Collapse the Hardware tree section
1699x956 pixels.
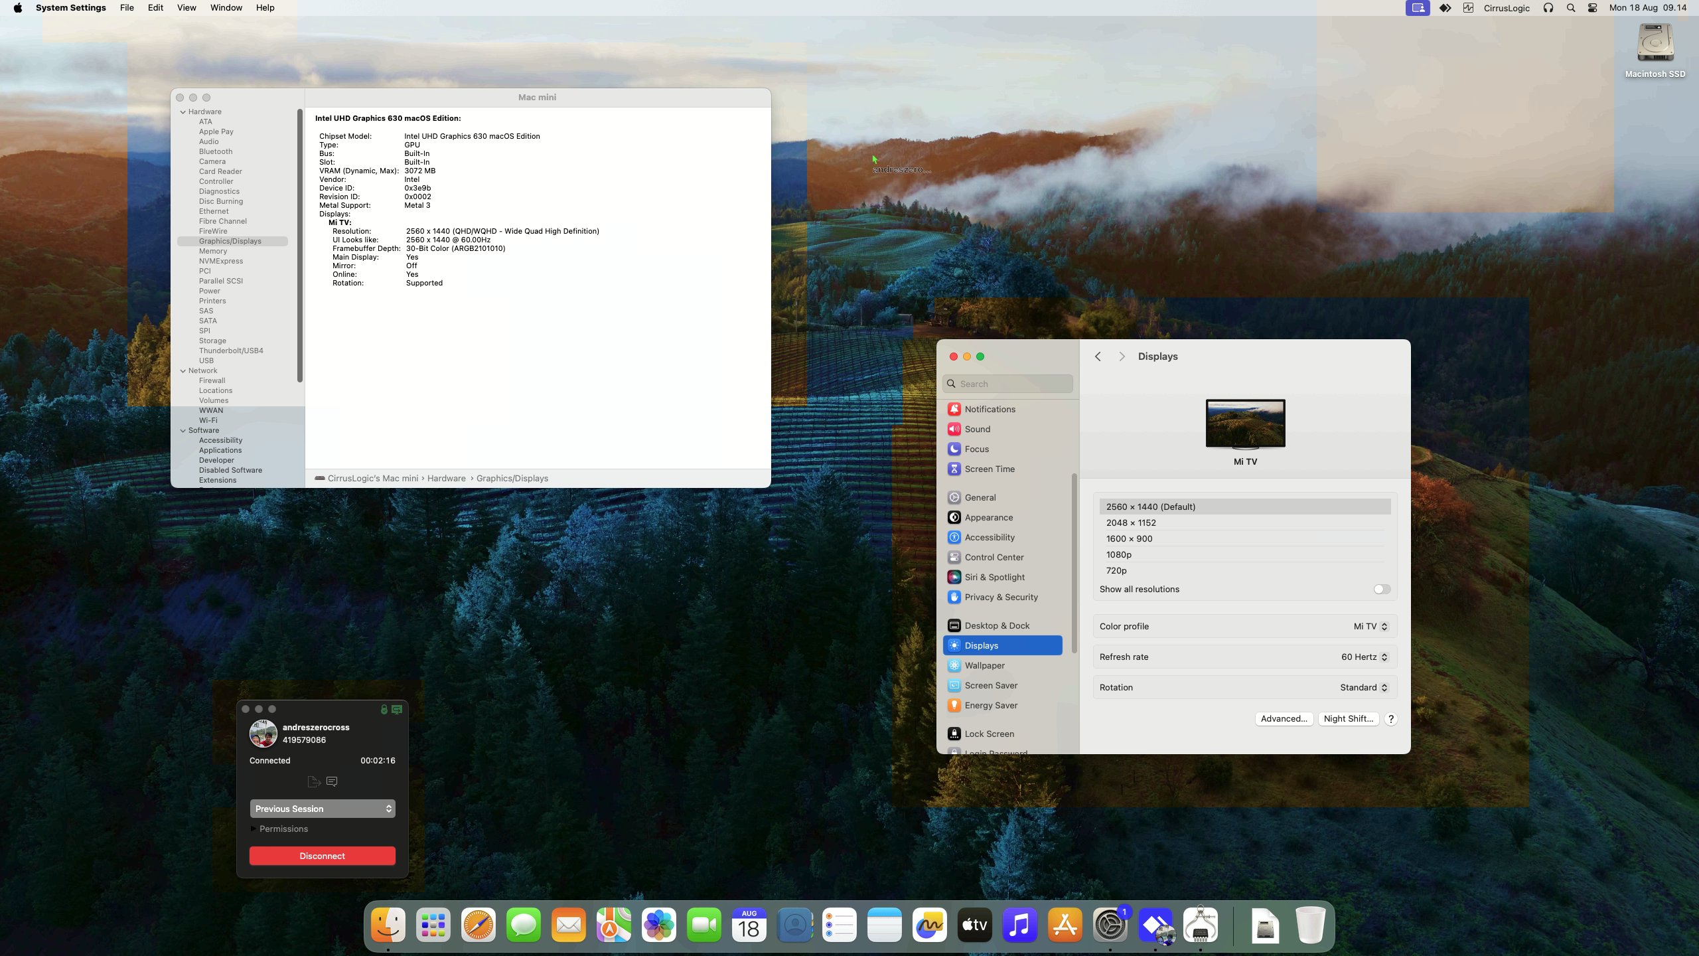tap(183, 112)
